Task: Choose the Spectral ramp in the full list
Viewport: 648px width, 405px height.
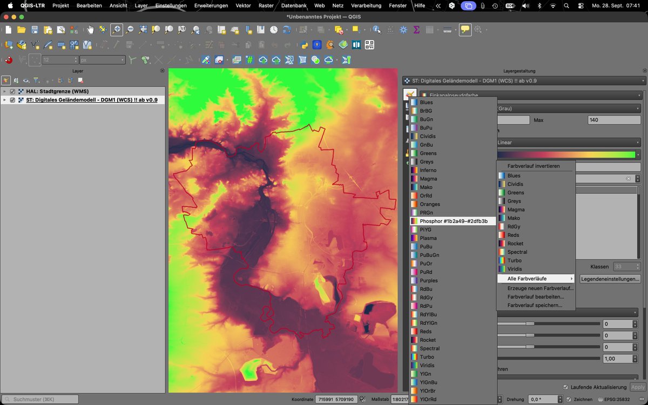Action: [453, 348]
